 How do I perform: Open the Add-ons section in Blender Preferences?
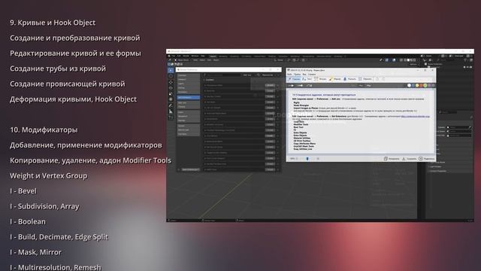[189, 102]
